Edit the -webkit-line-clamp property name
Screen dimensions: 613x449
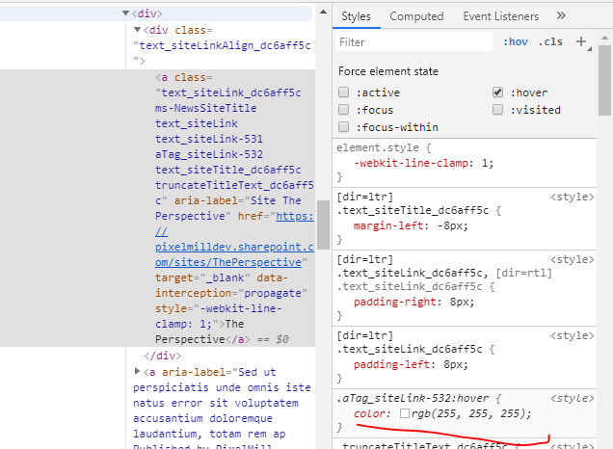click(411, 163)
